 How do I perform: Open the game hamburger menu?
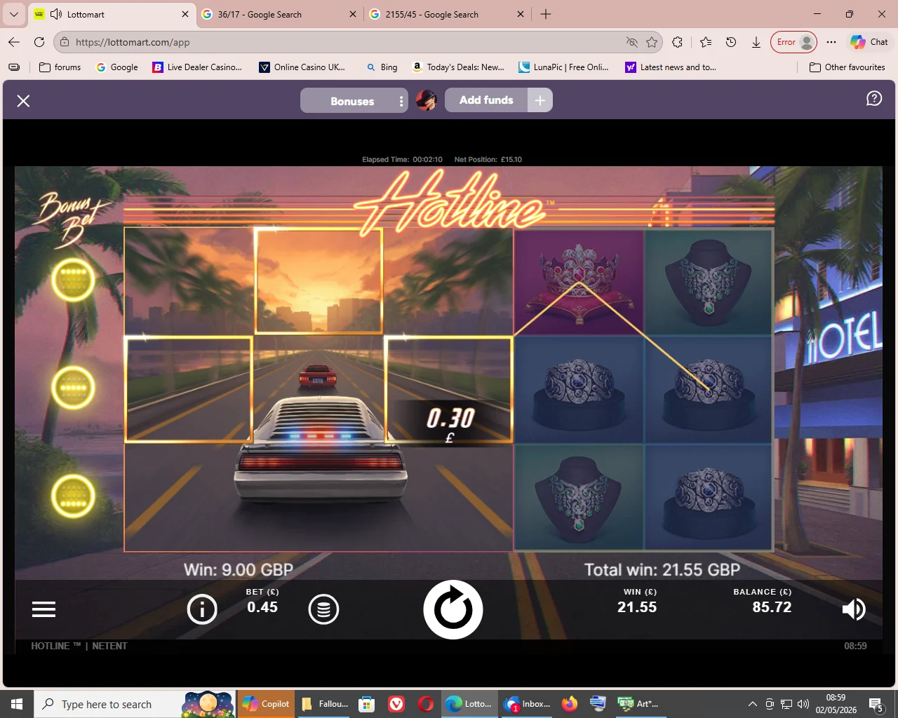click(43, 609)
